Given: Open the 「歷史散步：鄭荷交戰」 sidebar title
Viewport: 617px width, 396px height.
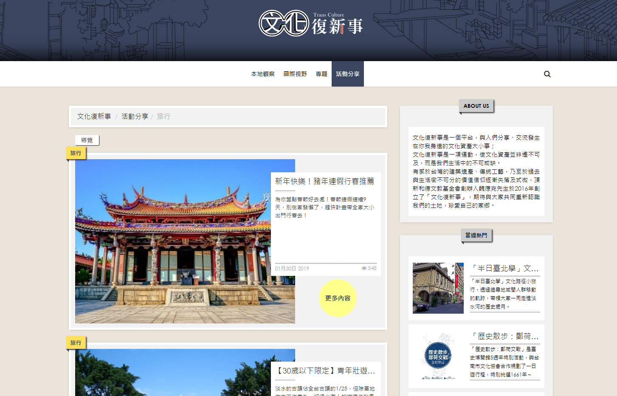Looking at the screenshot, I should (504, 336).
